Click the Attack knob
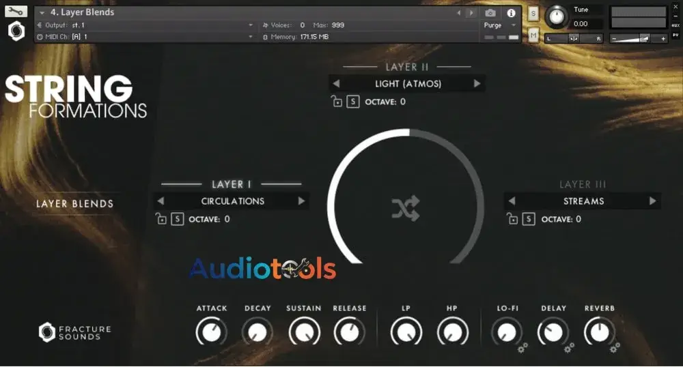 click(212, 332)
